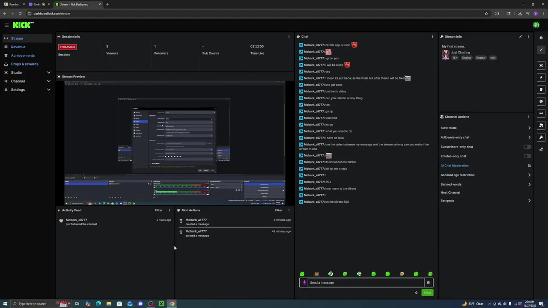548x308 pixels.
Task: Reload the browser page
Action: (20, 13)
